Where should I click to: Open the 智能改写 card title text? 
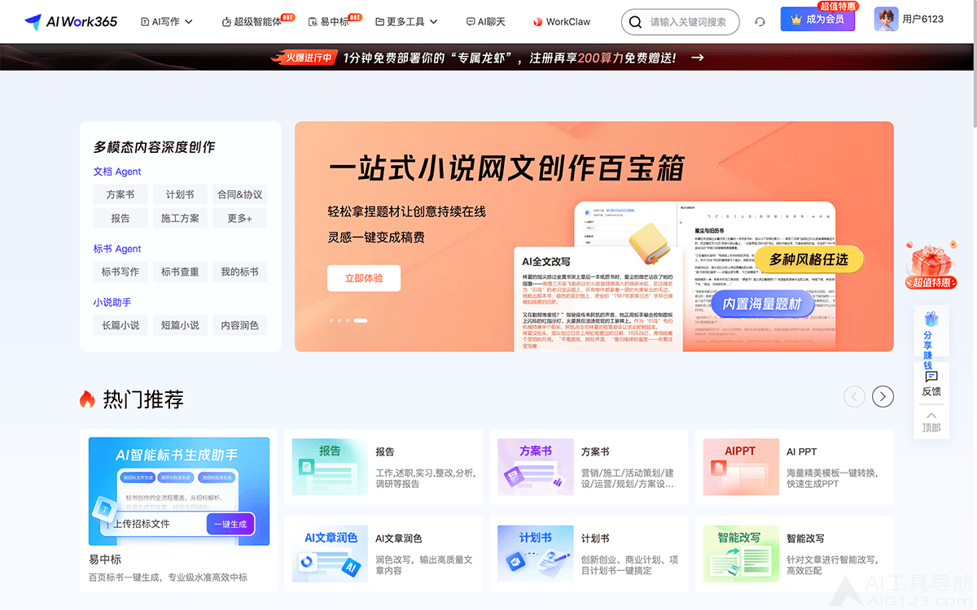(805, 538)
